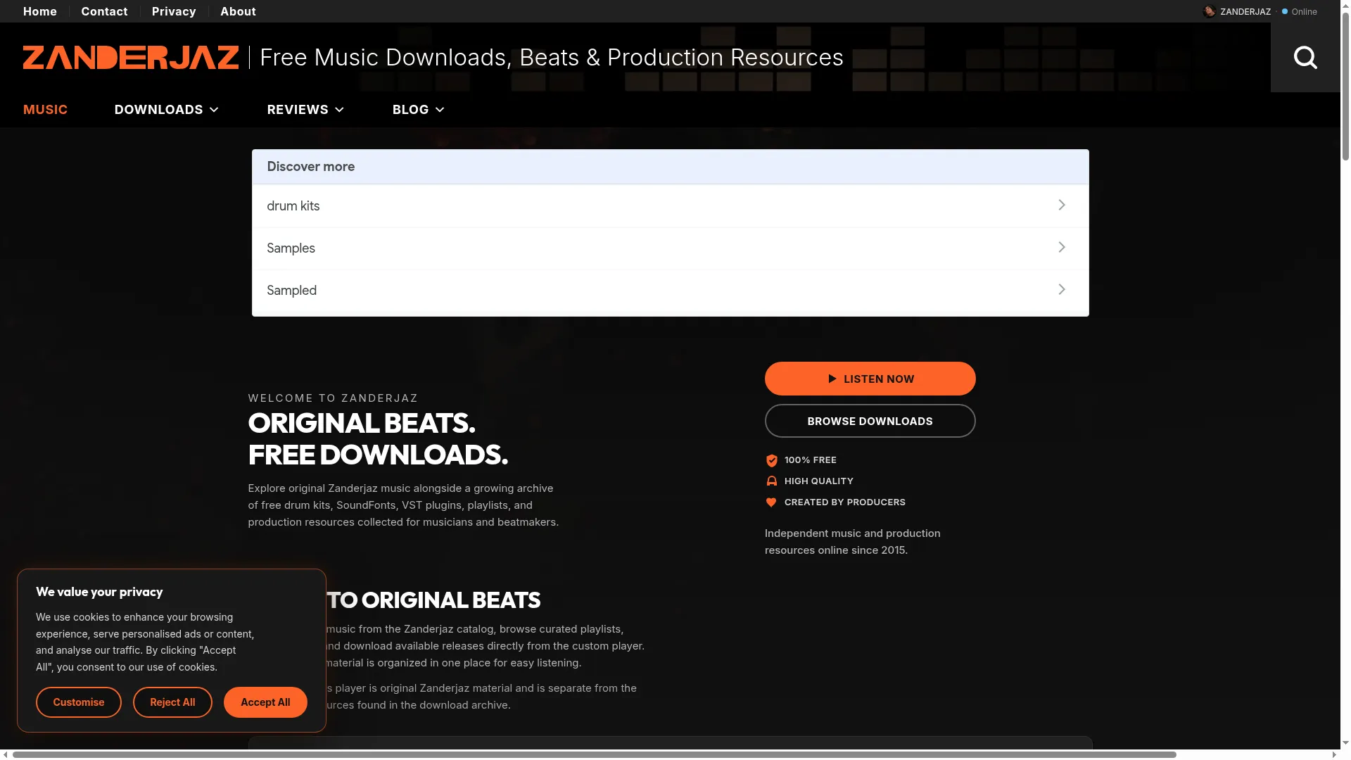Click the 'HIGH QUALITY' label
This screenshot has width=1351, height=760.
click(x=819, y=481)
